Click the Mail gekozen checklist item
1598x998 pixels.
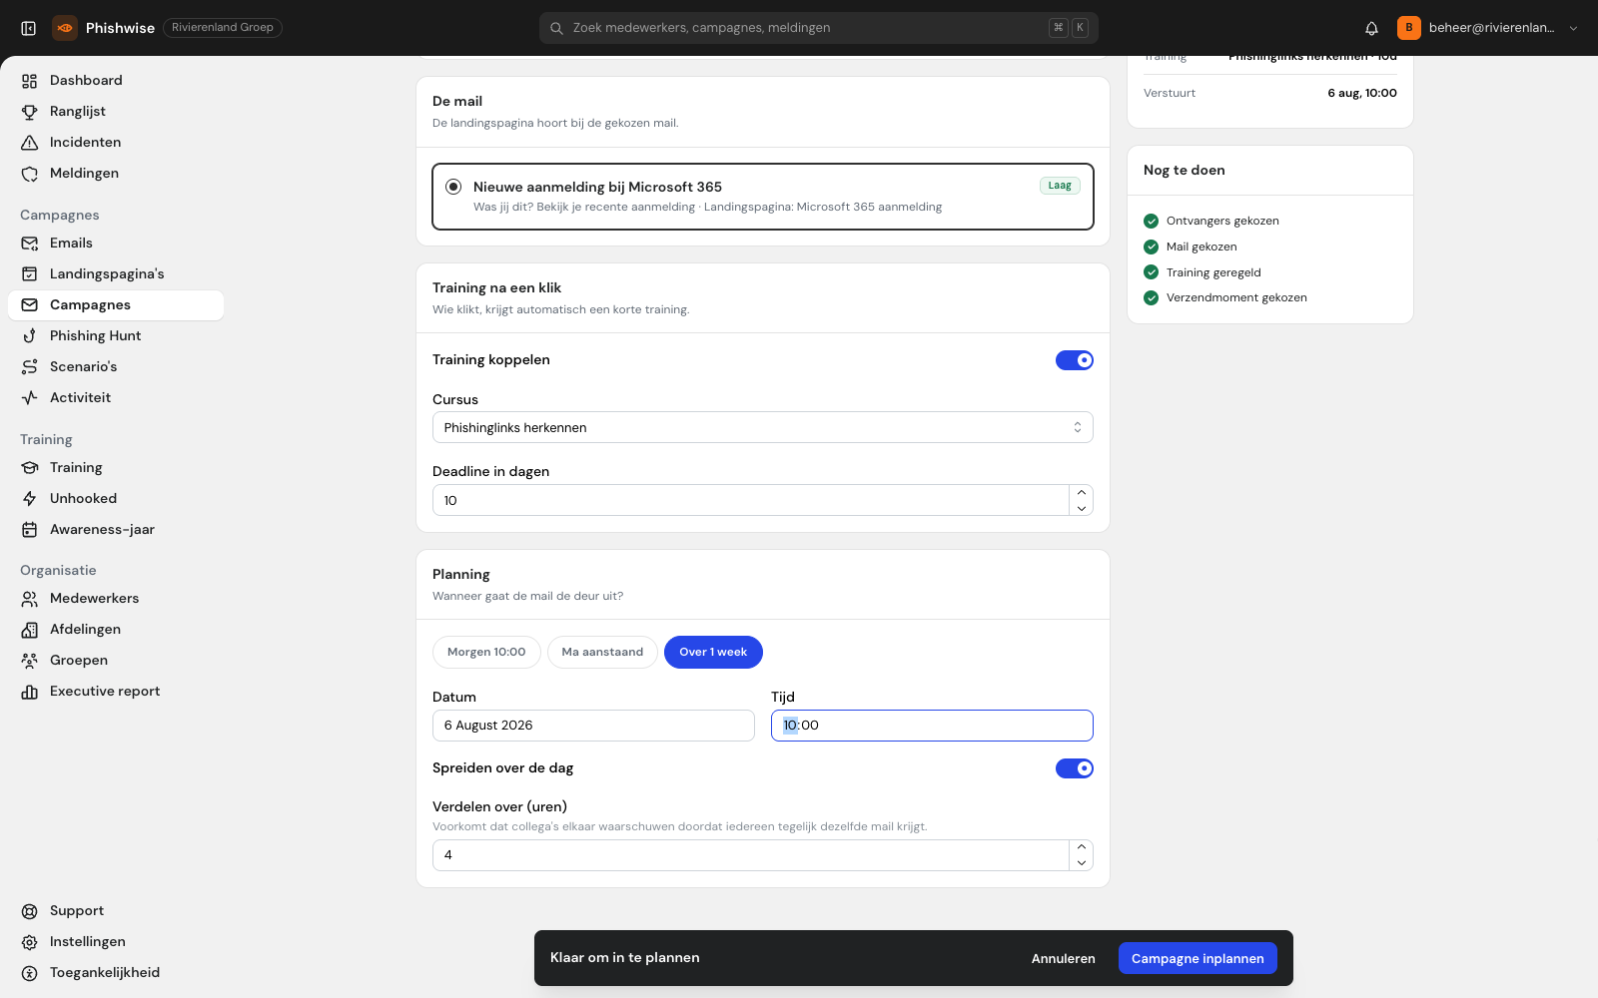point(1191,247)
